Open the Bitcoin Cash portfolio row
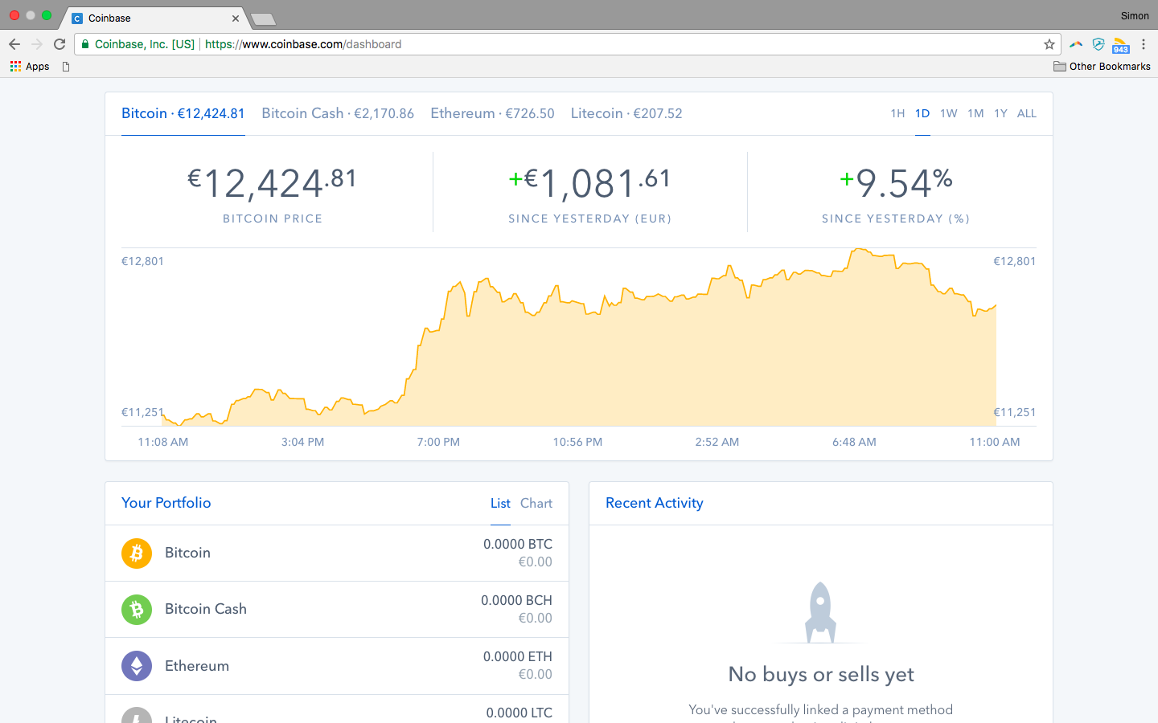1158x723 pixels. pyautogui.click(x=337, y=610)
